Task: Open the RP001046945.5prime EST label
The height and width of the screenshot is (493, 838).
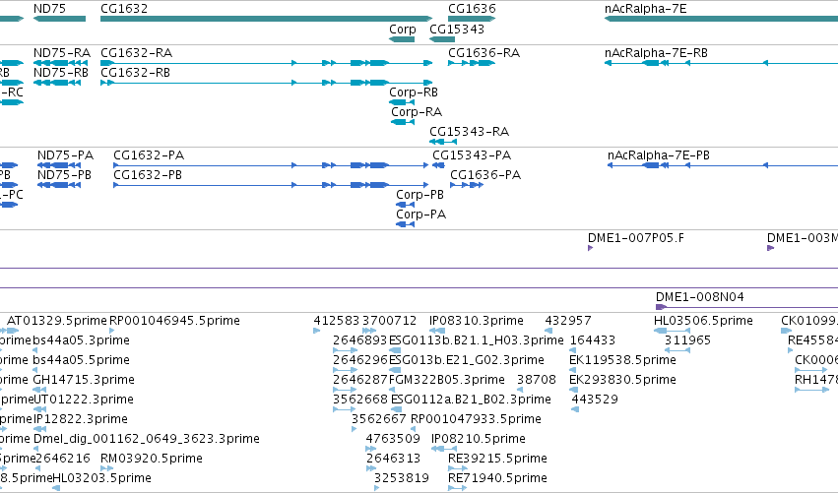Action: click(174, 321)
